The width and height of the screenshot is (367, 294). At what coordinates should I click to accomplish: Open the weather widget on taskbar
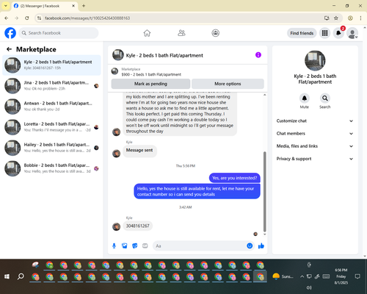283,276
